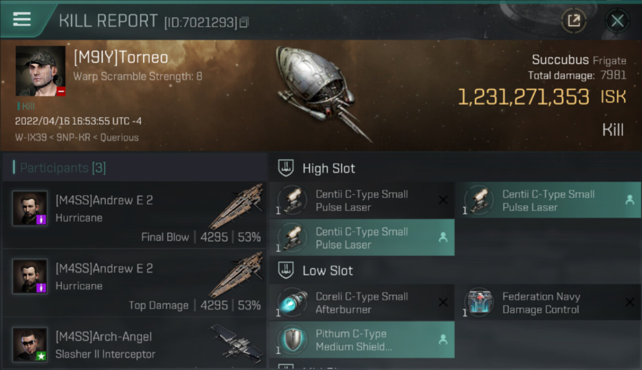Select the Final Blow Andrew E 2 entry
The height and width of the screenshot is (370, 642).
(x=134, y=215)
